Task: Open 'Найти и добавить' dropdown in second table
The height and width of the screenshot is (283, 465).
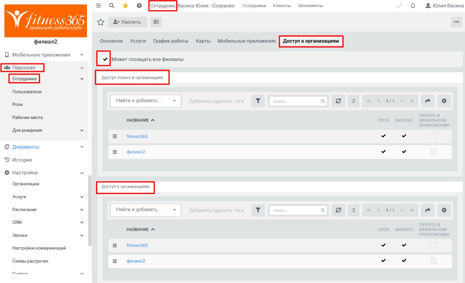Action: click(x=146, y=210)
